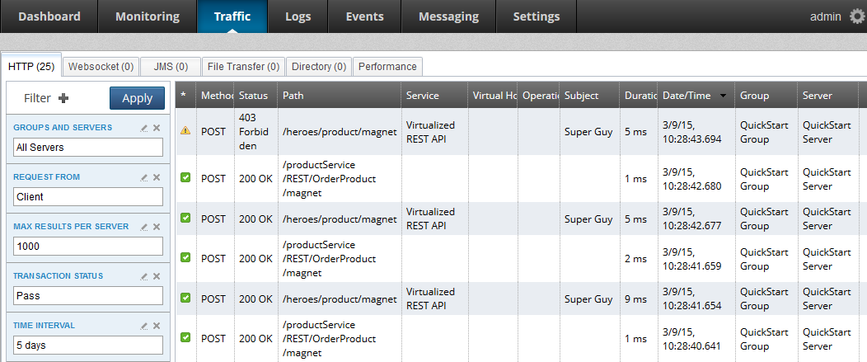Edit the Transaction Status filter

[143, 276]
